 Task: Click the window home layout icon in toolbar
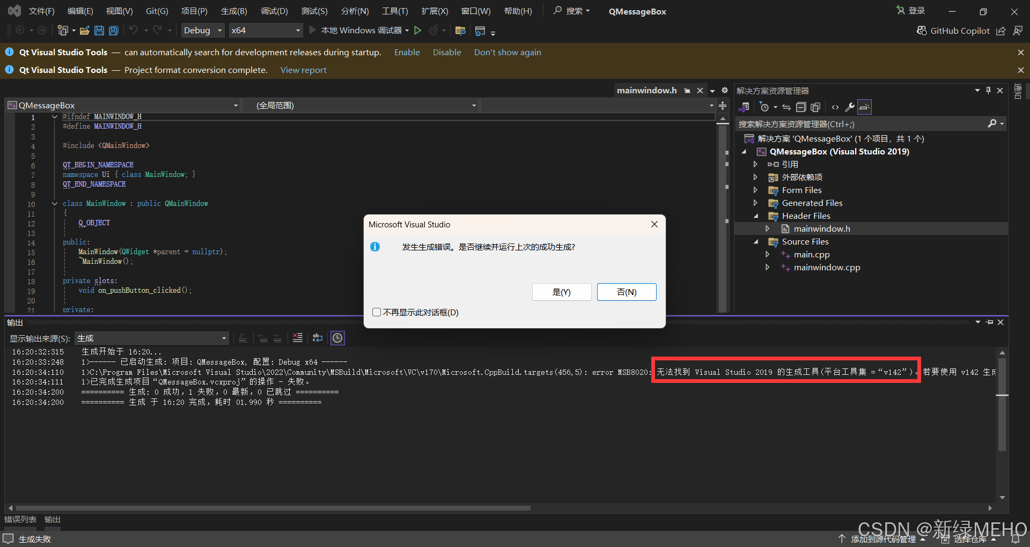tap(480, 31)
